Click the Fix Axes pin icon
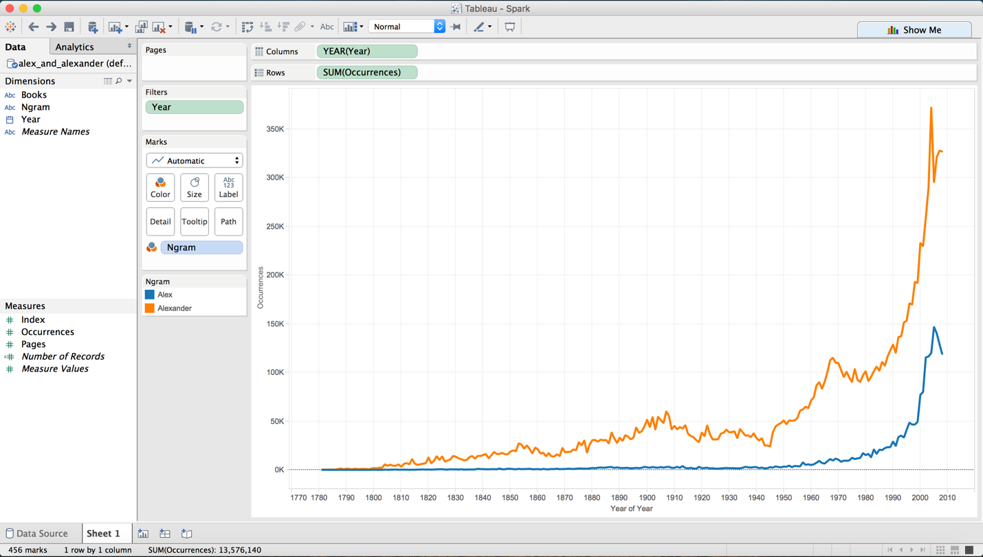This screenshot has width=983, height=557. 455,27
